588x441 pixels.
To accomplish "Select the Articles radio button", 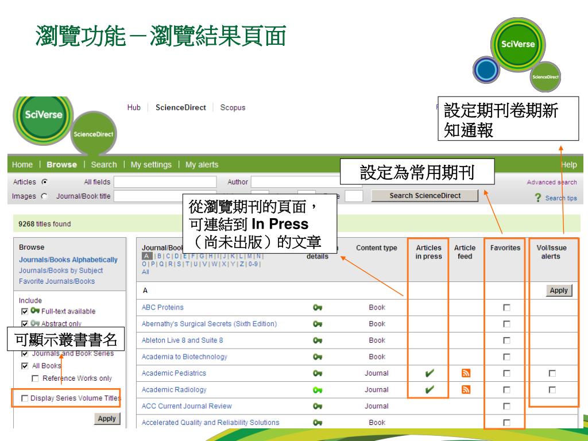I will click(45, 182).
